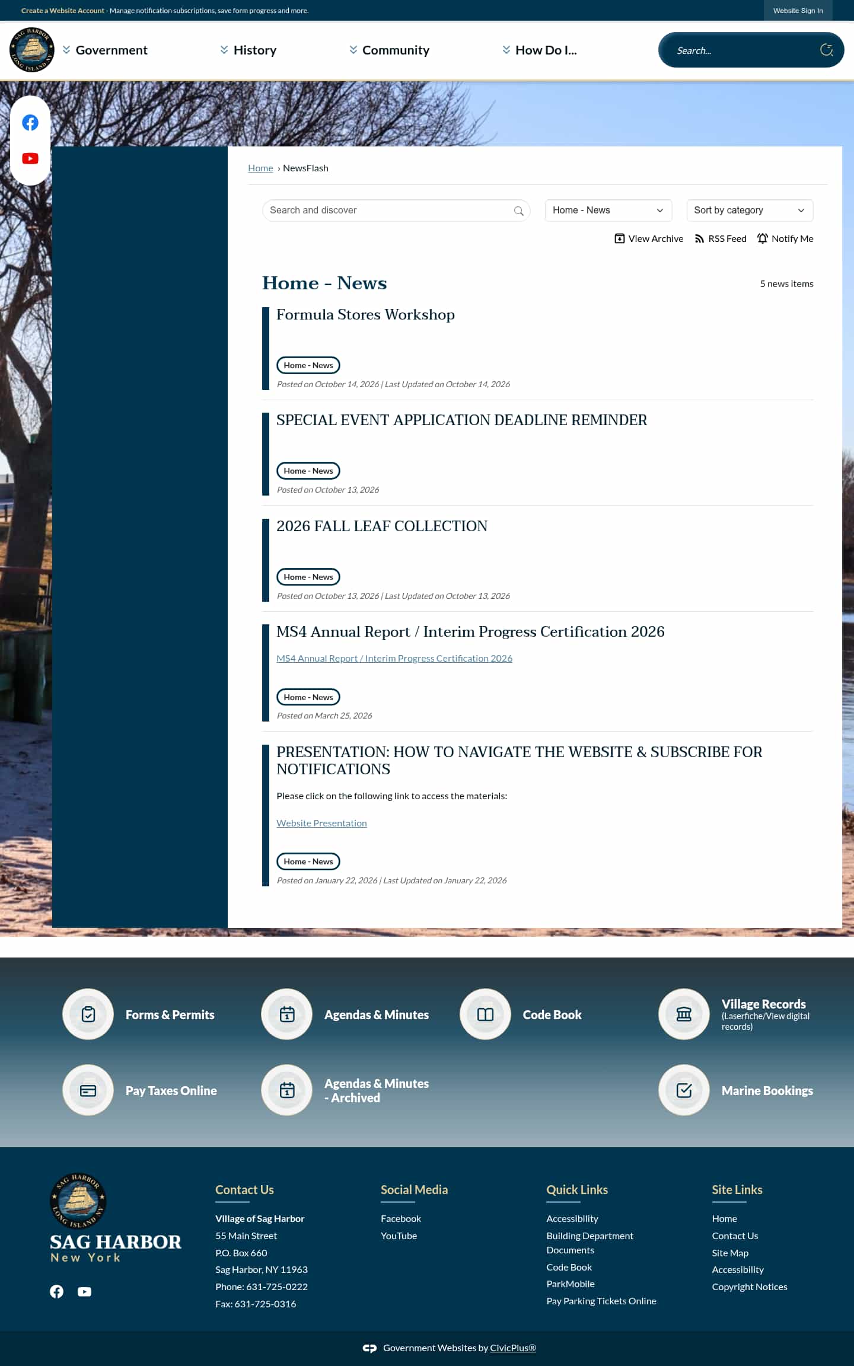The image size is (854, 1366).
Task: Open the Home - News category dropdown
Action: coord(608,210)
